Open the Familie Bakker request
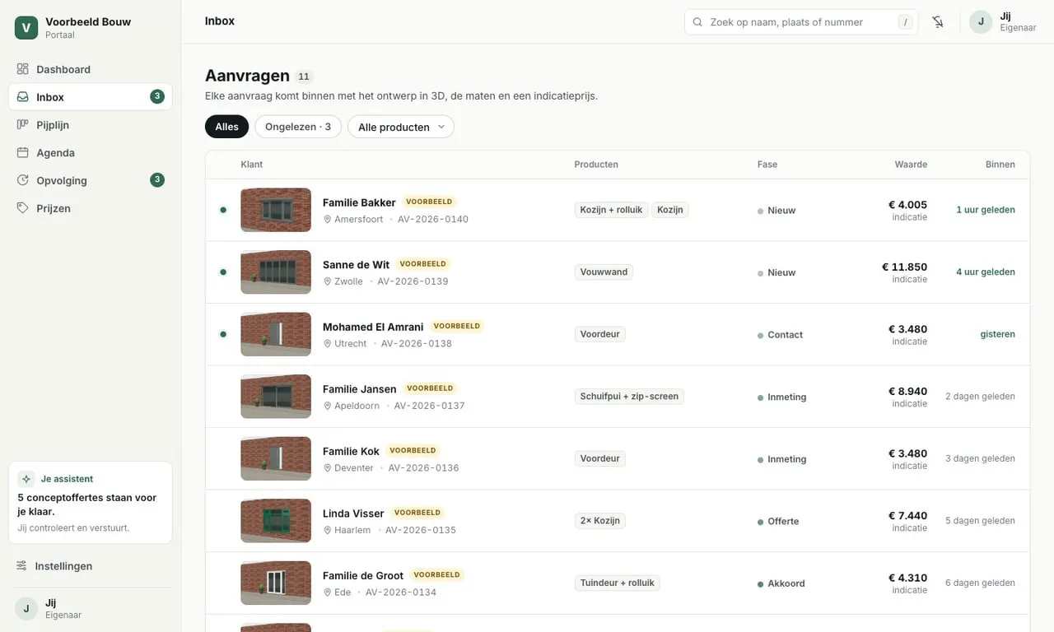Viewport: 1054px width, 632px height. click(618, 210)
